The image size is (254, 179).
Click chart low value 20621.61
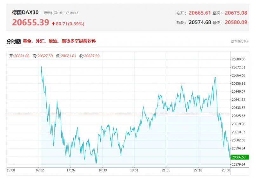click(68, 56)
